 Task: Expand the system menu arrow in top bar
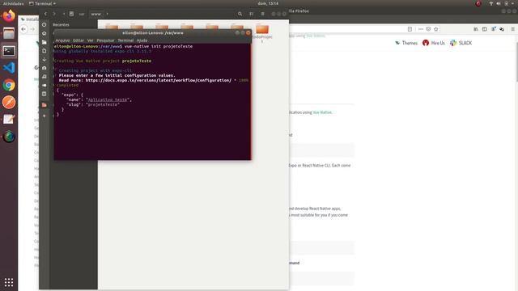tap(513, 3)
